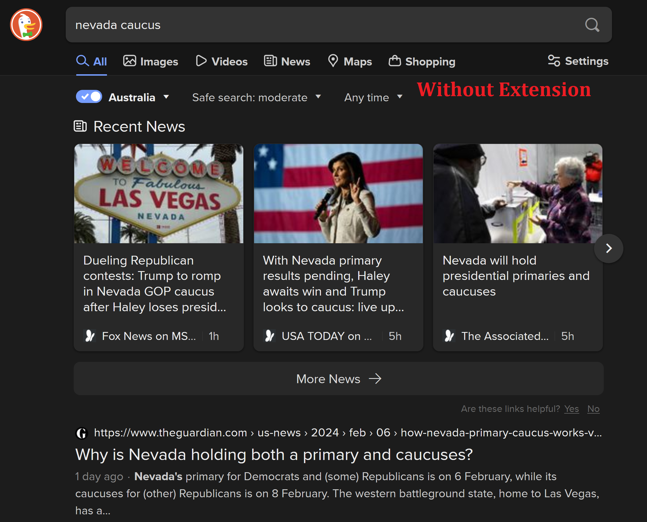Open the Any time filter dropdown
647x522 pixels.
click(x=373, y=97)
